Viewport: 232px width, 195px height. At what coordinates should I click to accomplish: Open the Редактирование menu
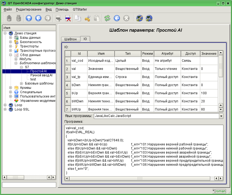point(29,9)
